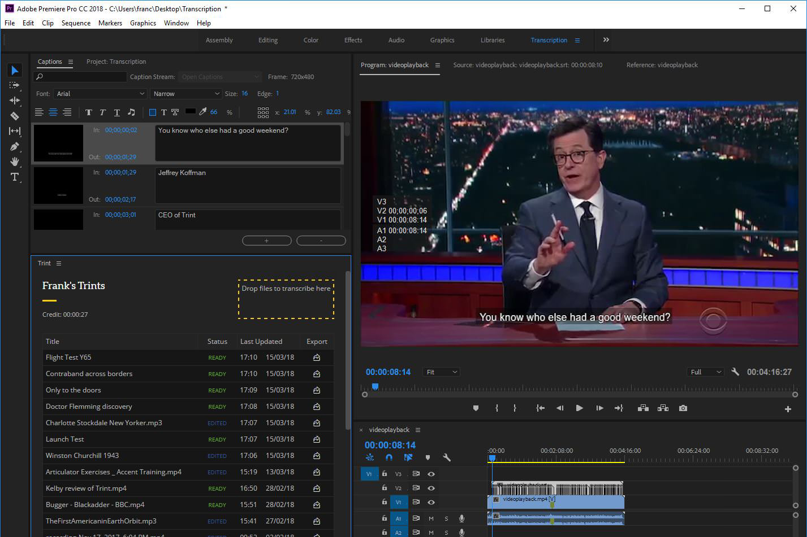Select the Slip tool
This screenshot has height=537, width=807.
coord(15,131)
